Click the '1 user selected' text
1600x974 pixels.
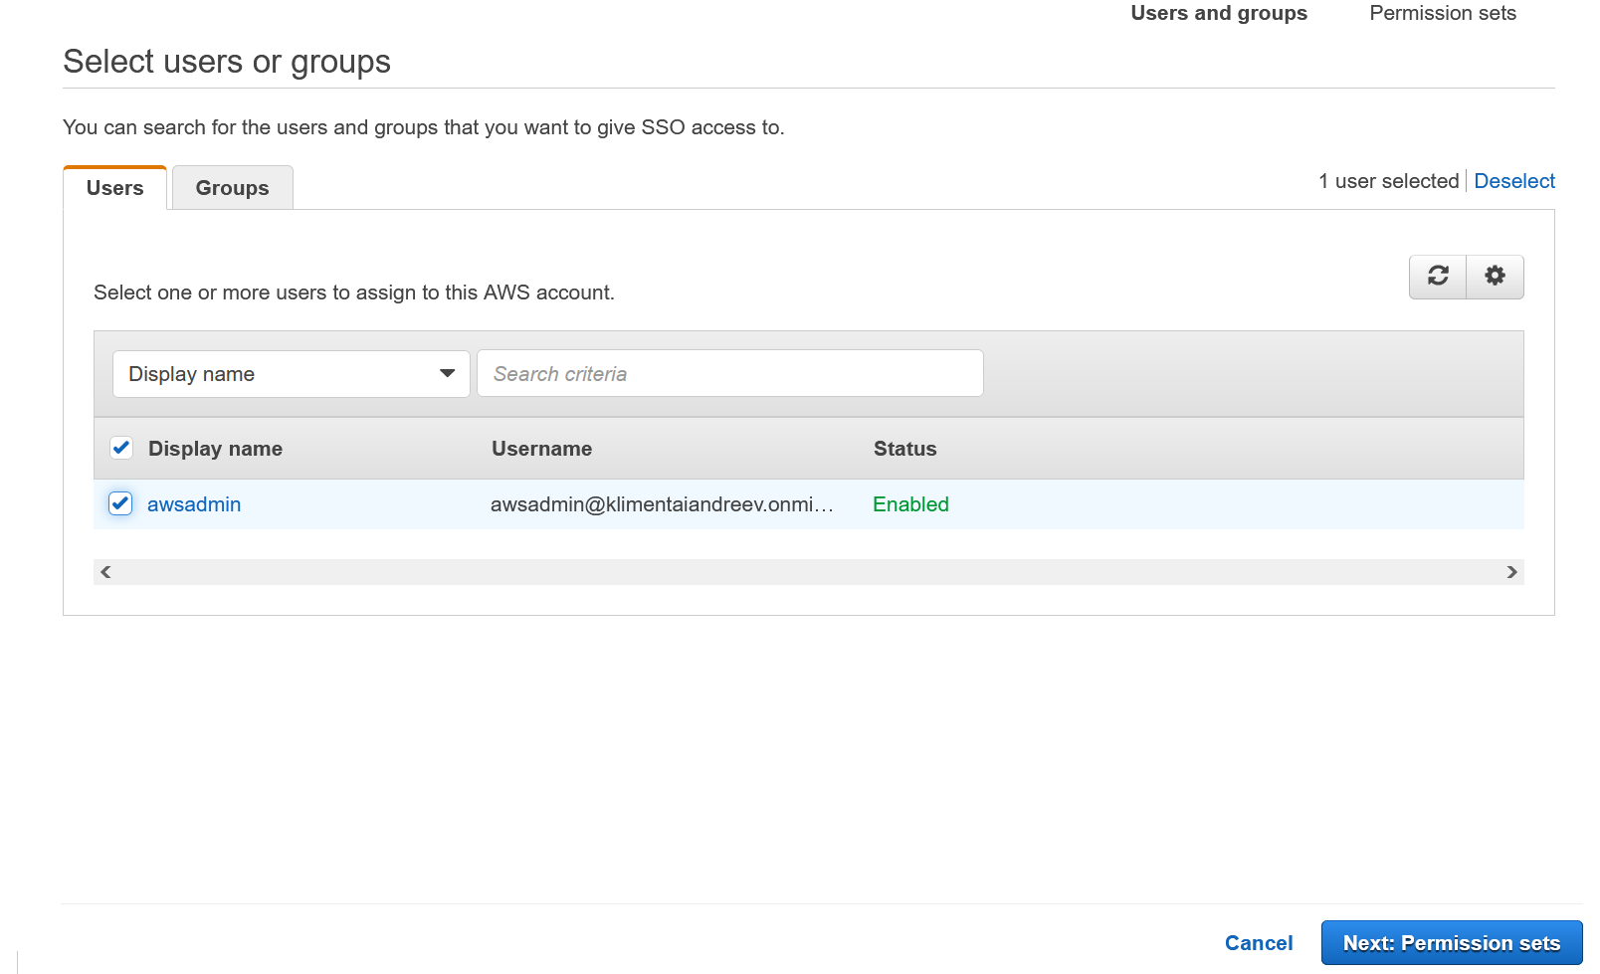(1388, 181)
